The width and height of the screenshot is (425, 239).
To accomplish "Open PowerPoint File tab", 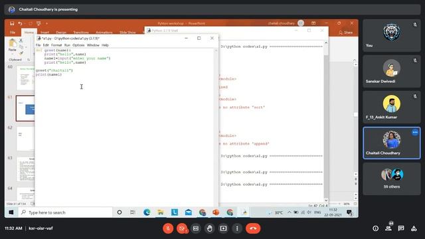I will pos(13,33).
